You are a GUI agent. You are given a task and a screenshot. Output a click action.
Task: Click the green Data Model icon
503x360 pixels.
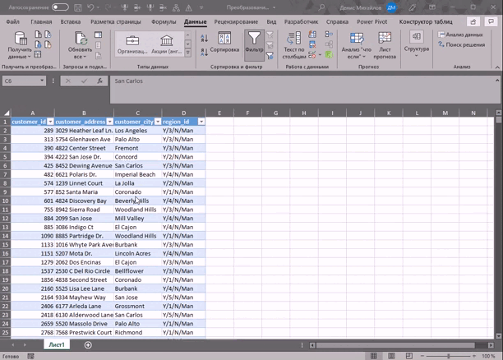(329, 55)
